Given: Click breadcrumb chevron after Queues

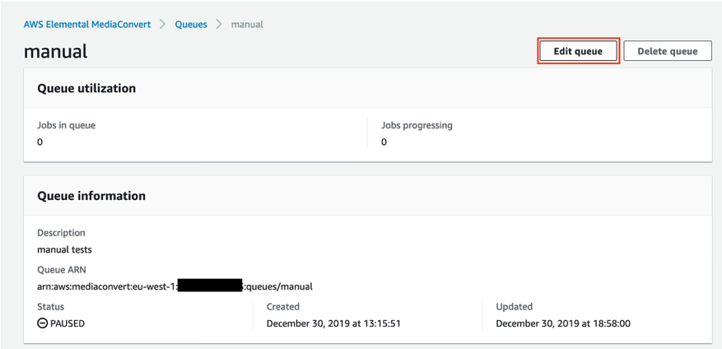Looking at the screenshot, I should click(219, 25).
